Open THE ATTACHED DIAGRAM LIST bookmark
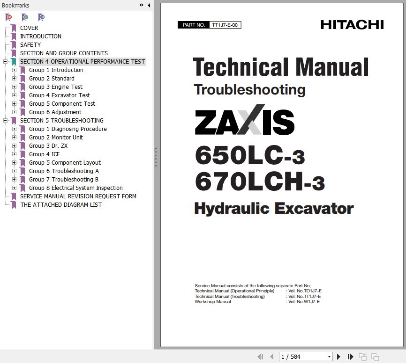The width and height of the screenshot is (406, 363). pos(61,204)
